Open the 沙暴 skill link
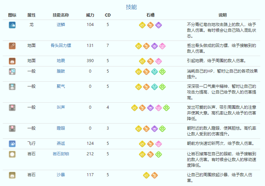Screen dimensions: 265x186 [x=61, y=175]
